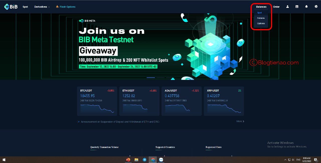This screenshot has height=163, width=321.
Task: Open the Windows Start menu
Action: tap(4, 160)
